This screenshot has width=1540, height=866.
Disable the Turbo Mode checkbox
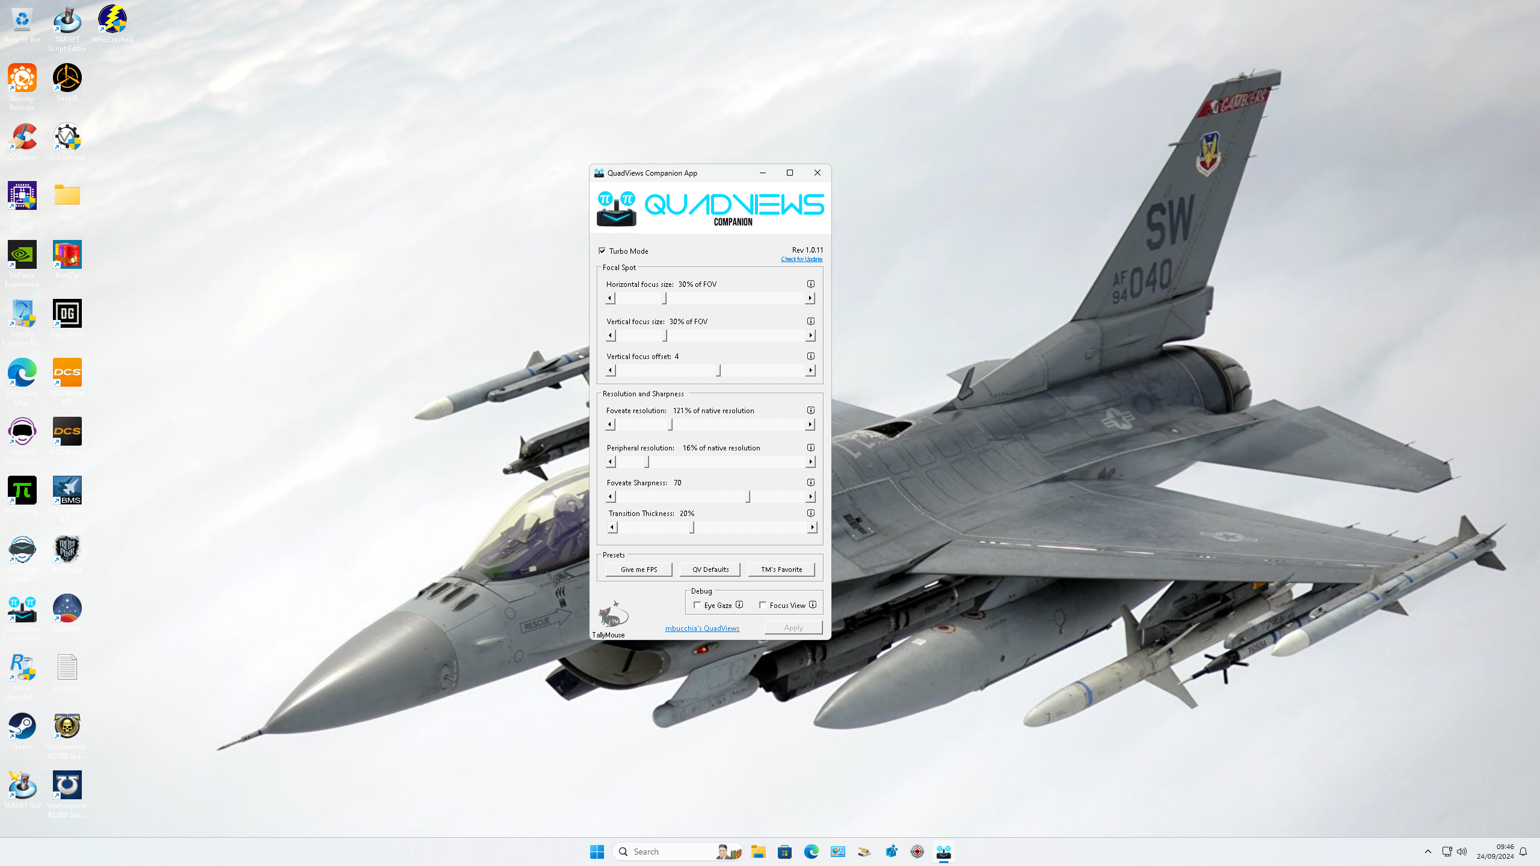pos(602,251)
